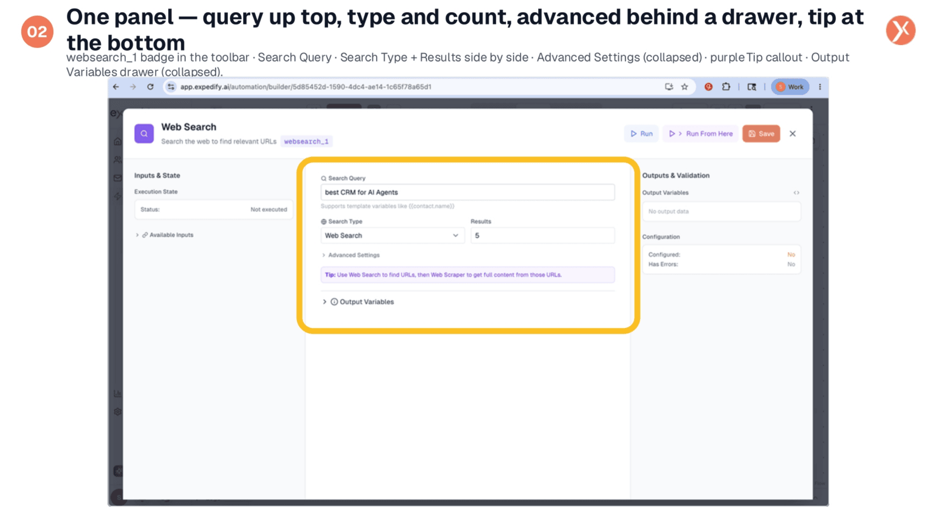
Task: Expand Advanced Settings
Action: [350, 255]
